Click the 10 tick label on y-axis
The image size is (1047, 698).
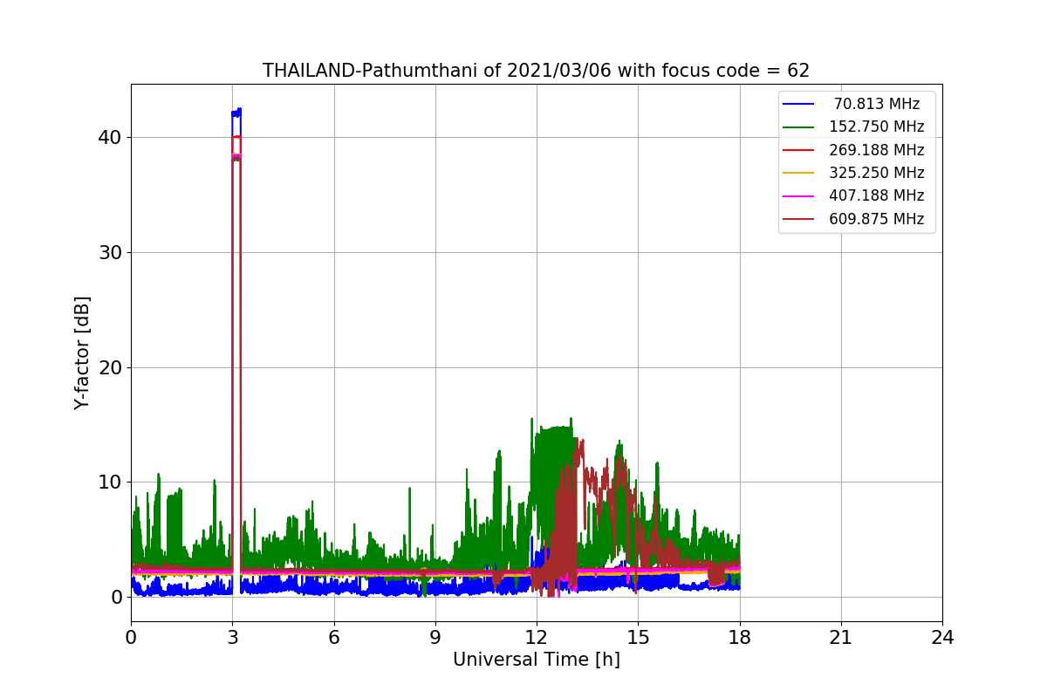pos(111,482)
